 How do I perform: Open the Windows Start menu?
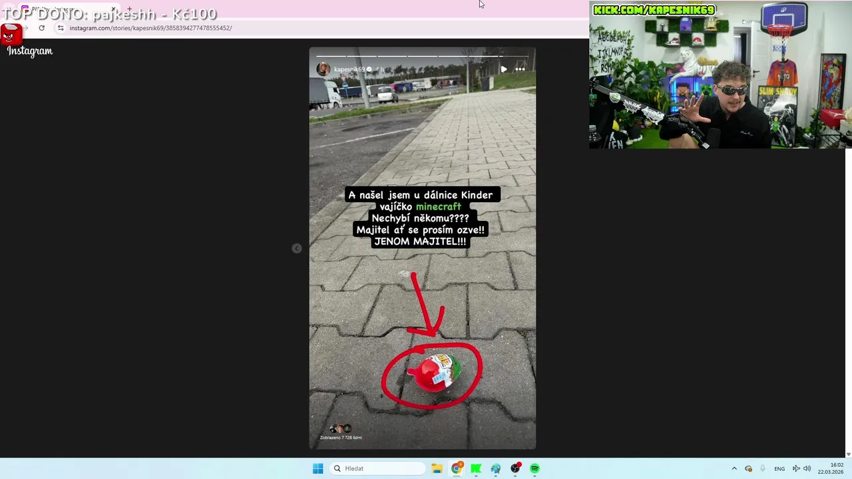318,468
